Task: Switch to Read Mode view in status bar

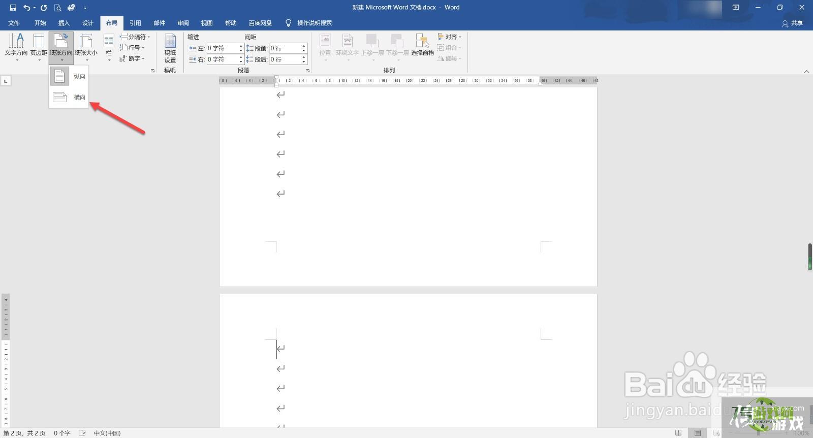Action: tap(678, 433)
